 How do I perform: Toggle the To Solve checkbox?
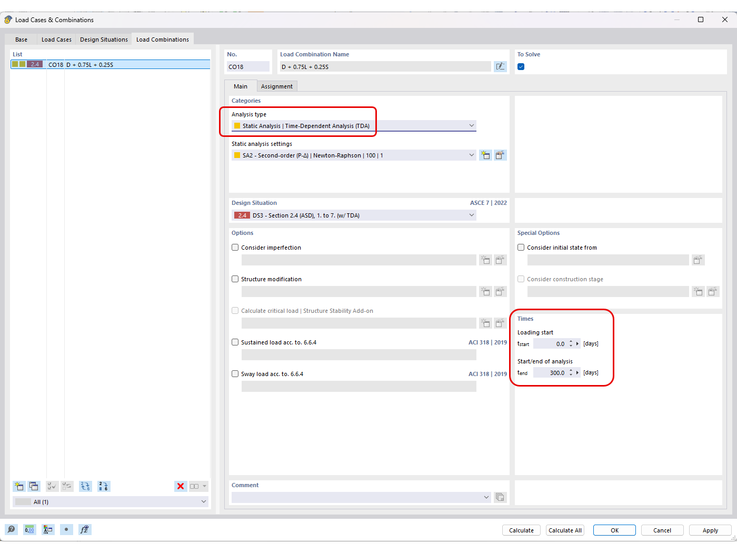[521, 66]
